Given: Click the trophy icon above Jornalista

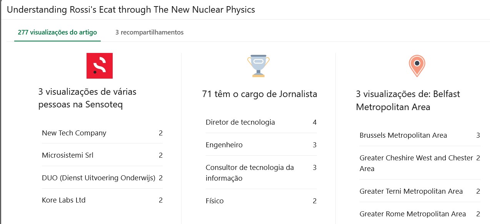Looking at the screenshot, I should 258,66.
